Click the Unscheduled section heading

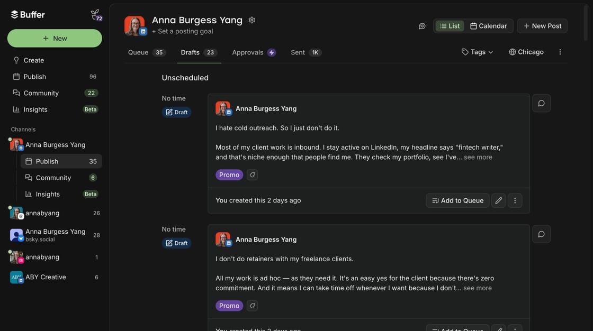185,78
